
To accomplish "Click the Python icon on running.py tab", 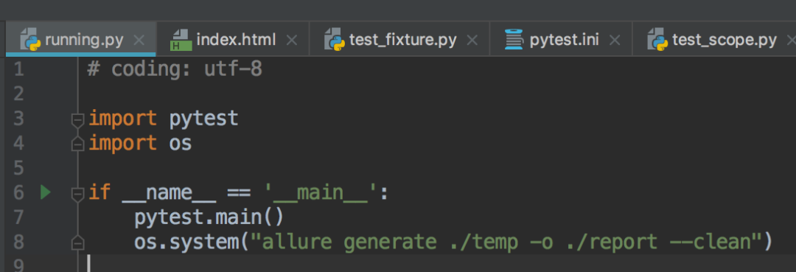I will (x=30, y=40).
